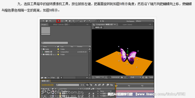Select the Hand tool

coord(47,21)
